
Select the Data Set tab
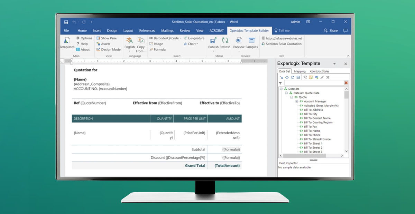[x=285, y=71]
